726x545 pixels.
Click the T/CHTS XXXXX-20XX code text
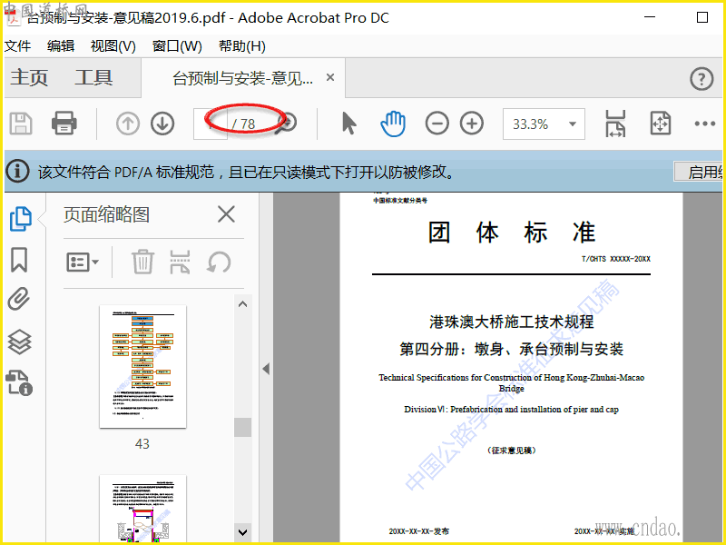point(616,259)
